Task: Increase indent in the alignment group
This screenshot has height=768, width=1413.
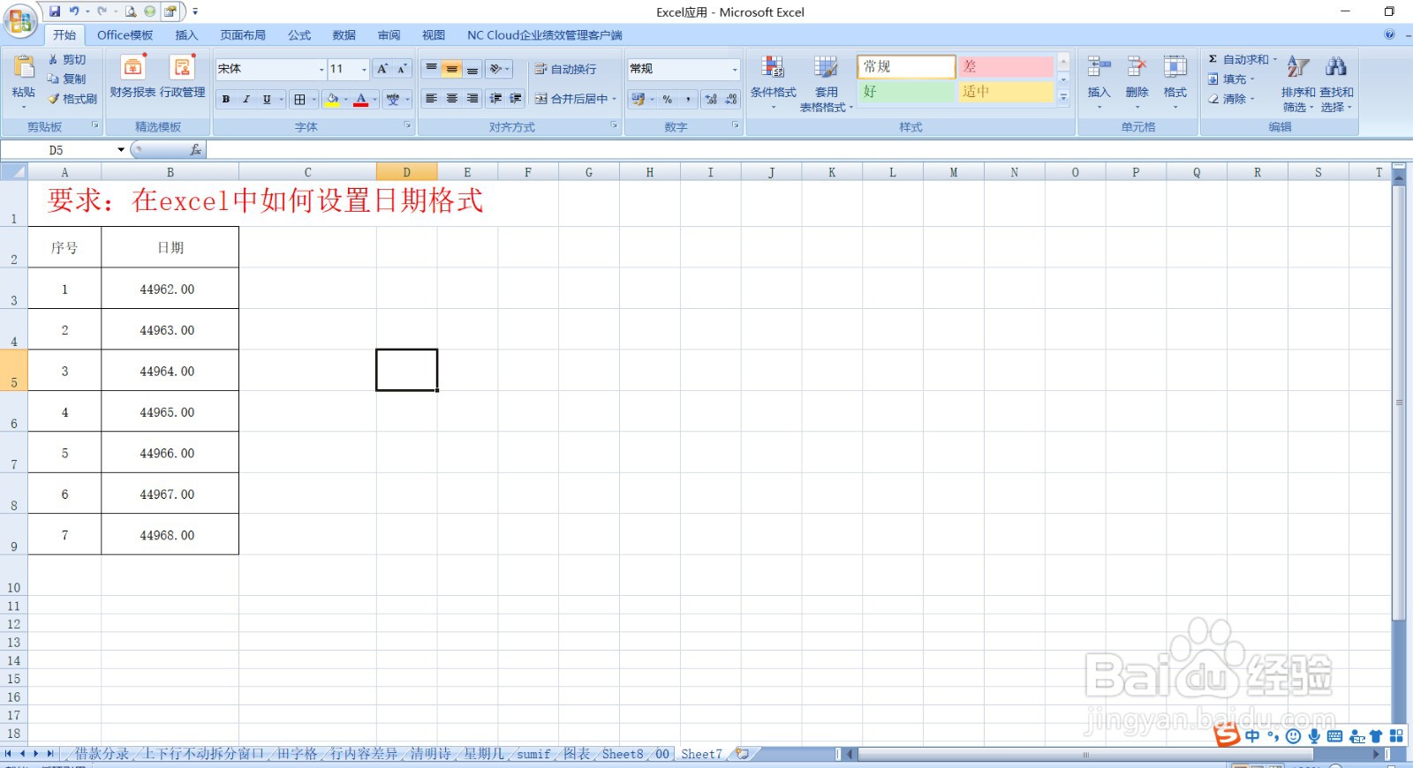Action: coord(516,99)
